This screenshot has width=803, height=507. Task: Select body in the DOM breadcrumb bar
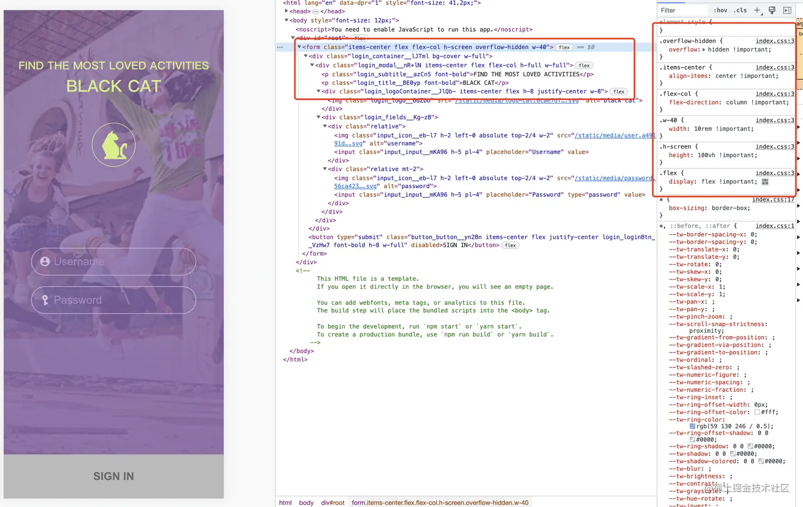pyautogui.click(x=306, y=503)
